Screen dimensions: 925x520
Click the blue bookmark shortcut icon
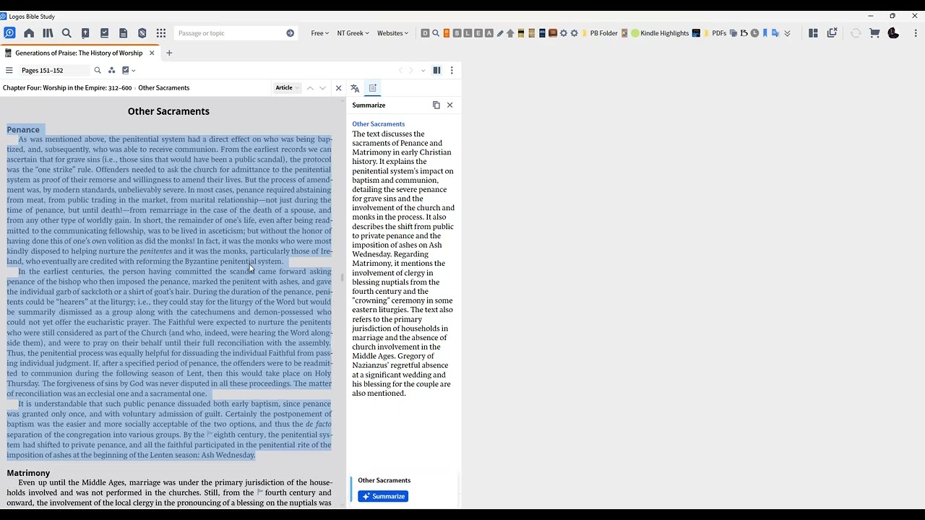[765, 33]
